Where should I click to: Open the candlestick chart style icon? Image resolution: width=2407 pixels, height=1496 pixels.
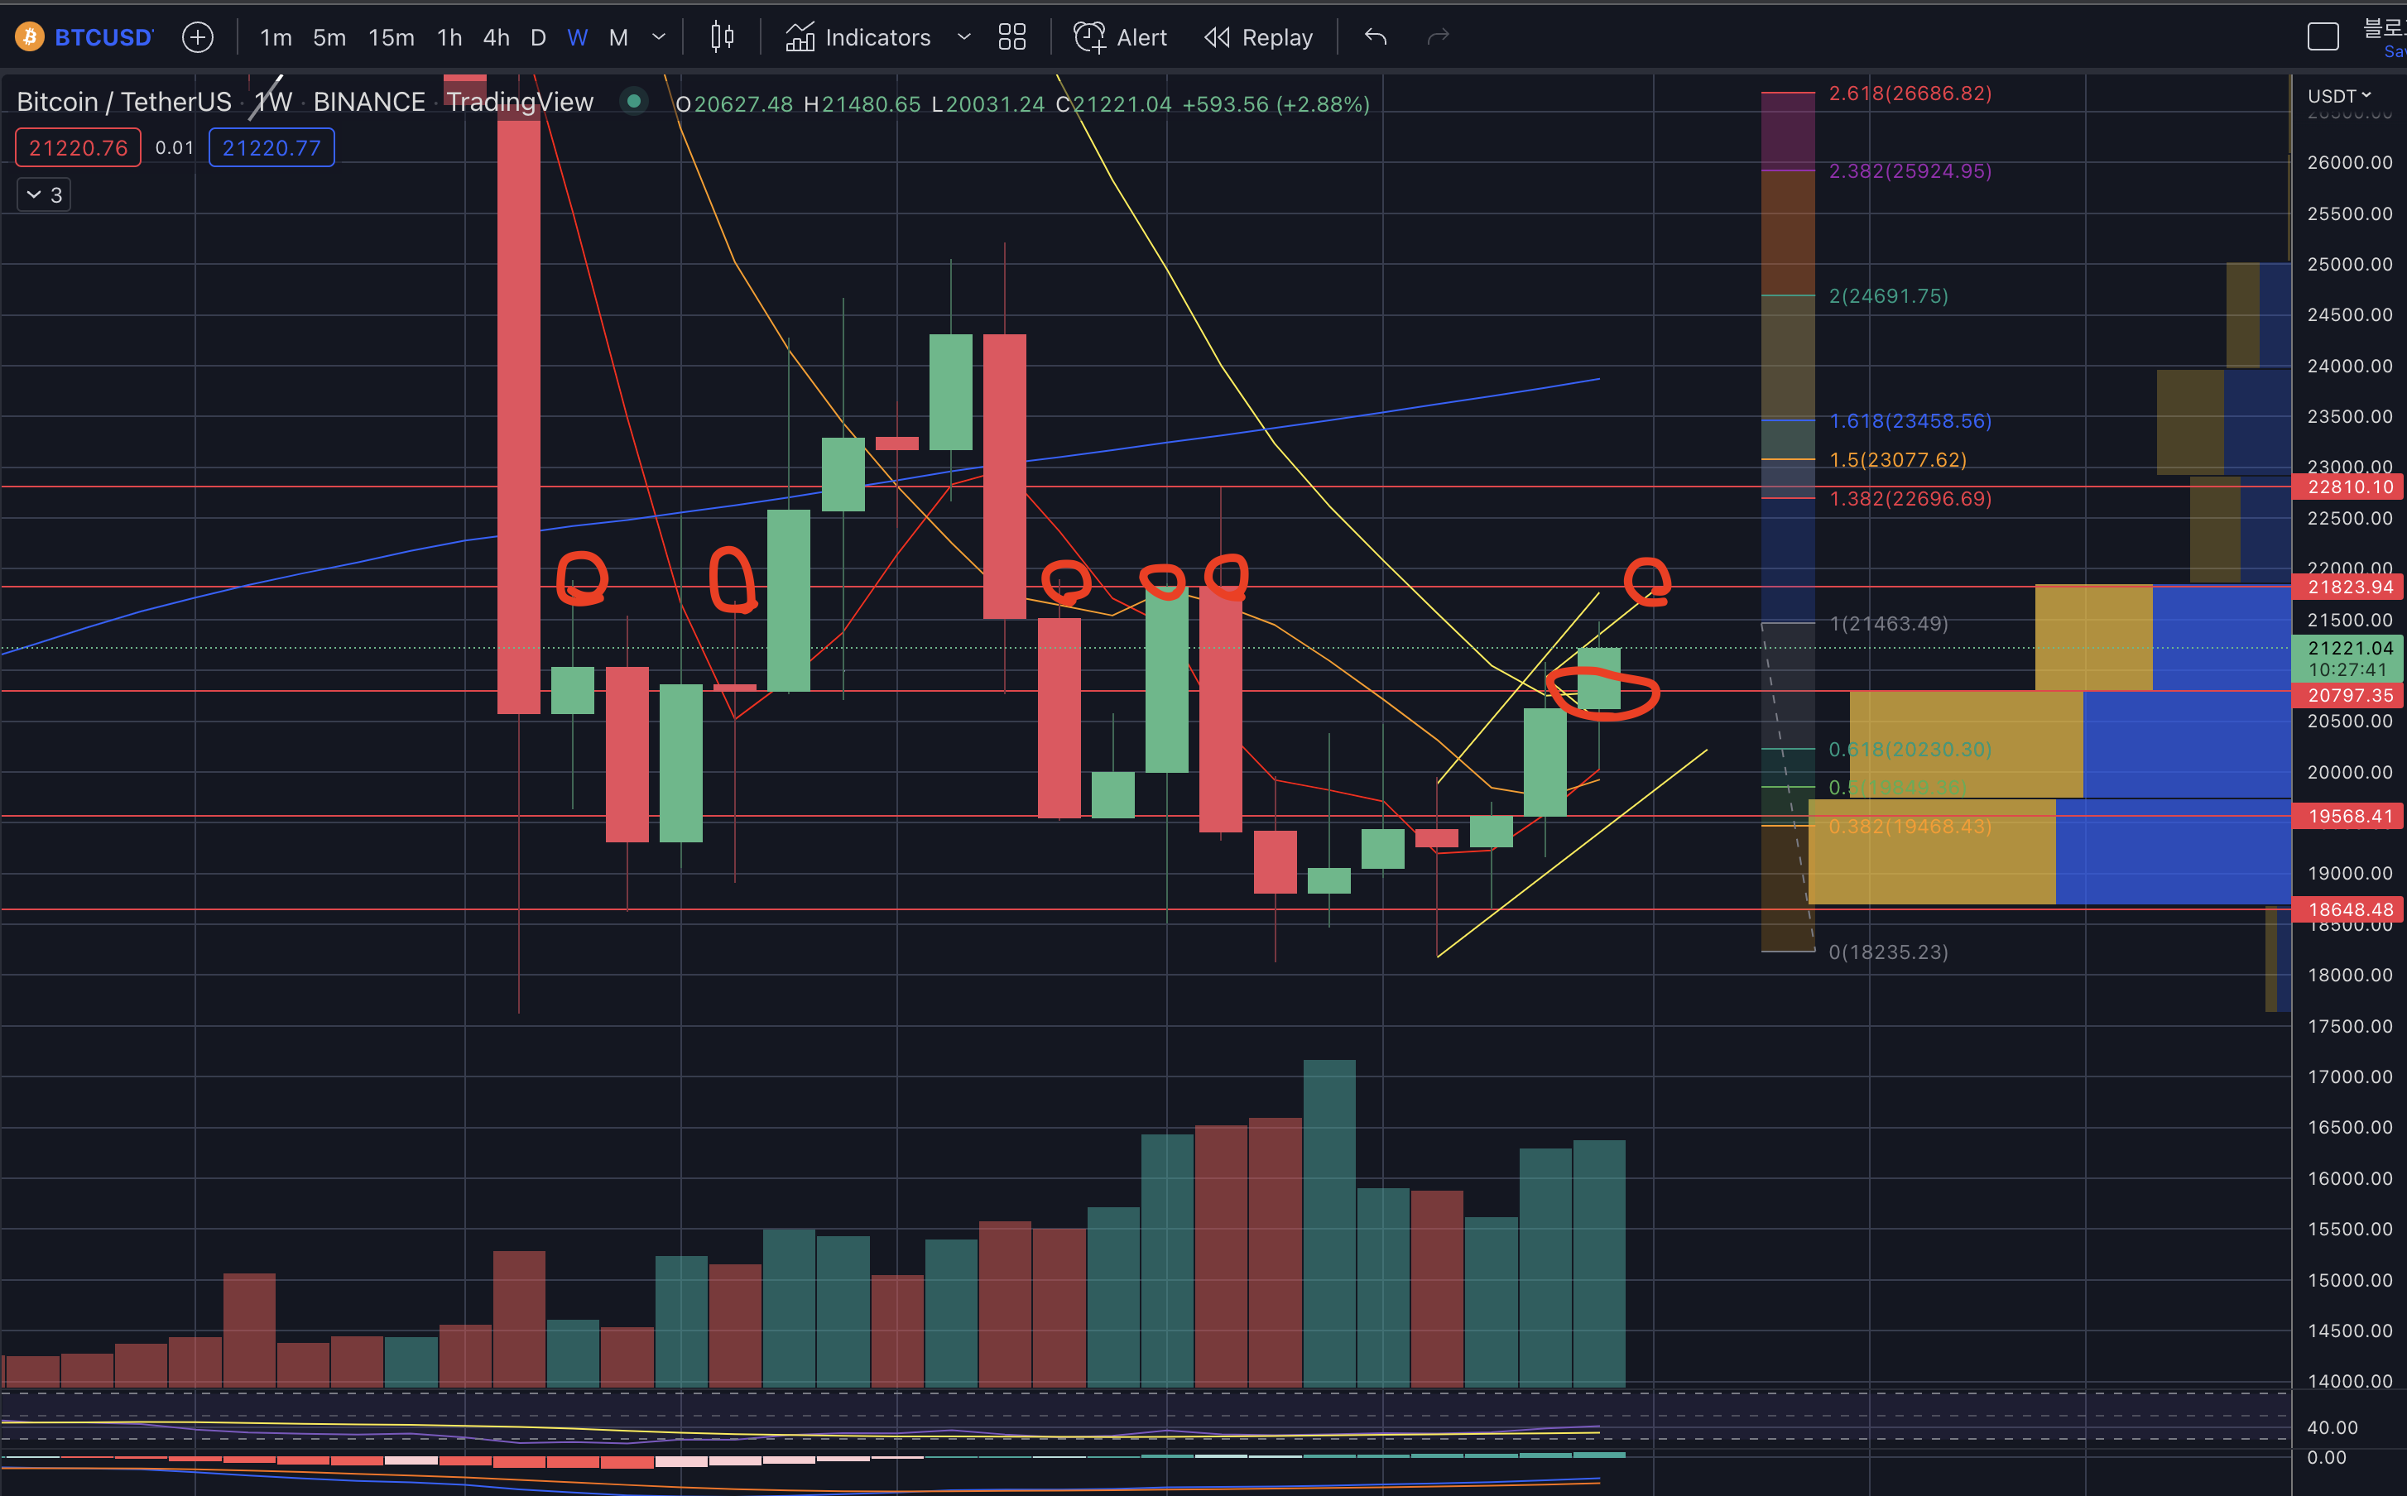point(723,37)
